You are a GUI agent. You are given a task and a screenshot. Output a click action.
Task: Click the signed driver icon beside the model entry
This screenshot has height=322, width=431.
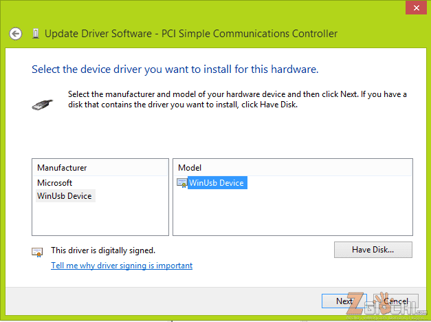(182, 183)
